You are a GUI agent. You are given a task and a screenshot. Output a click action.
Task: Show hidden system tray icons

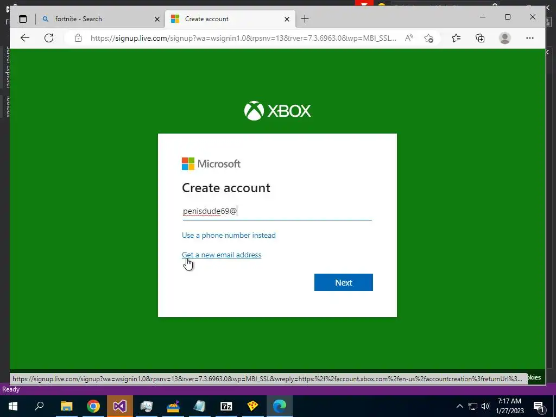tap(459, 406)
